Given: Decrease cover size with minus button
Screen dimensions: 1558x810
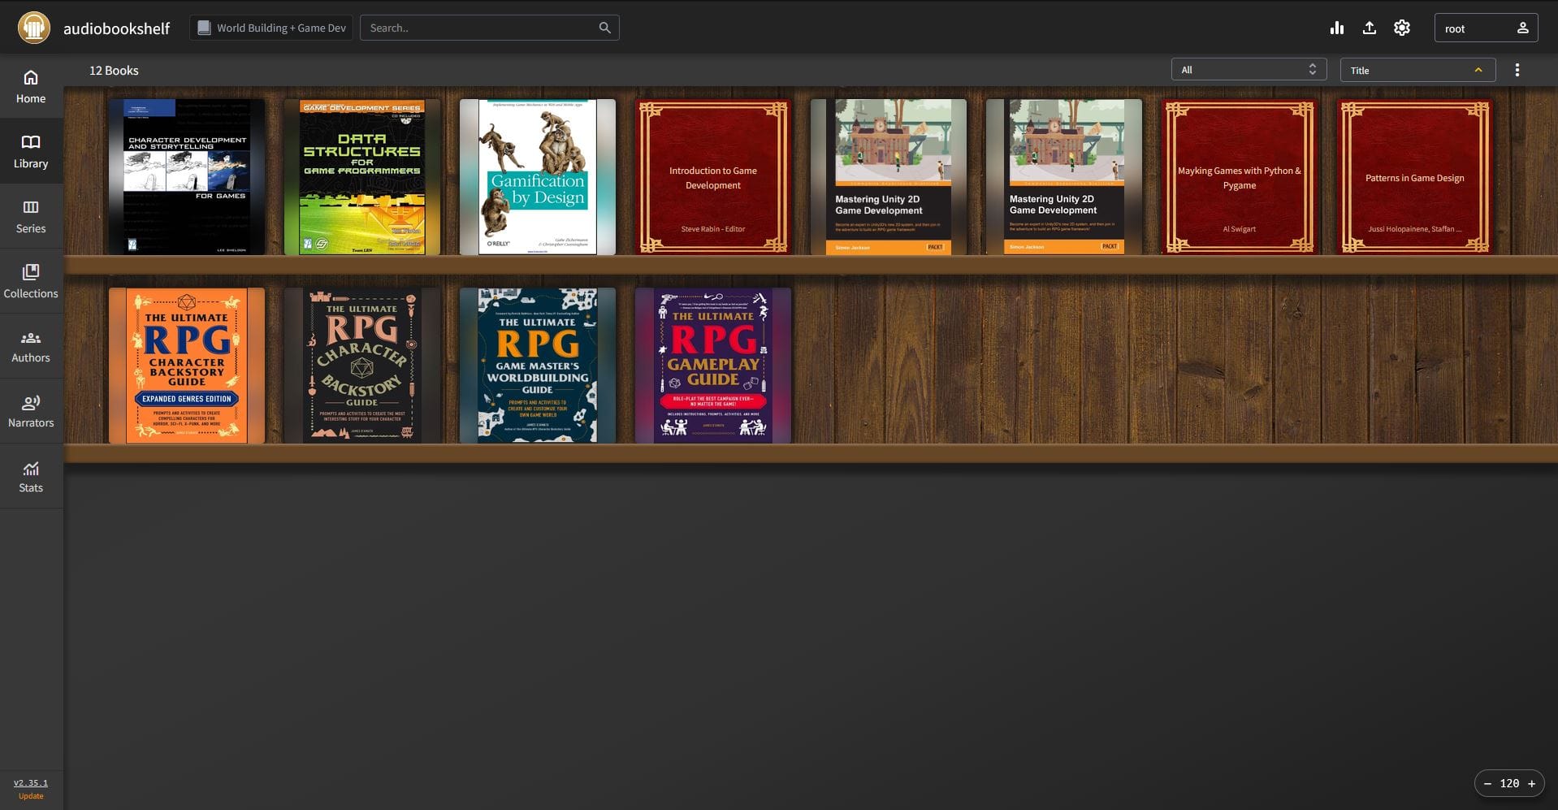Looking at the screenshot, I should 1487,783.
